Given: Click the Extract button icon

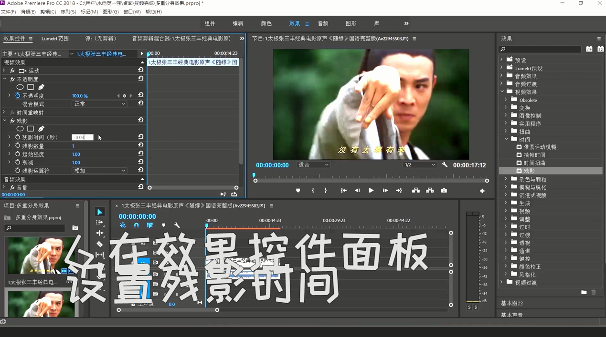Looking at the screenshot, I should pyautogui.click(x=430, y=191).
